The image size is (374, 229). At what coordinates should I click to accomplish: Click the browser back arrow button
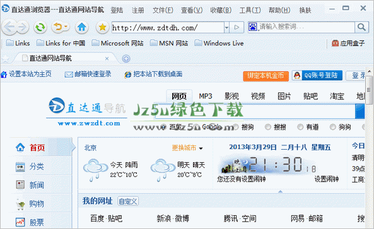click(x=9, y=28)
